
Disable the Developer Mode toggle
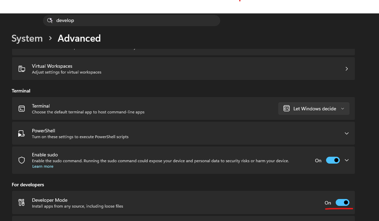pyautogui.click(x=343, y=202)
